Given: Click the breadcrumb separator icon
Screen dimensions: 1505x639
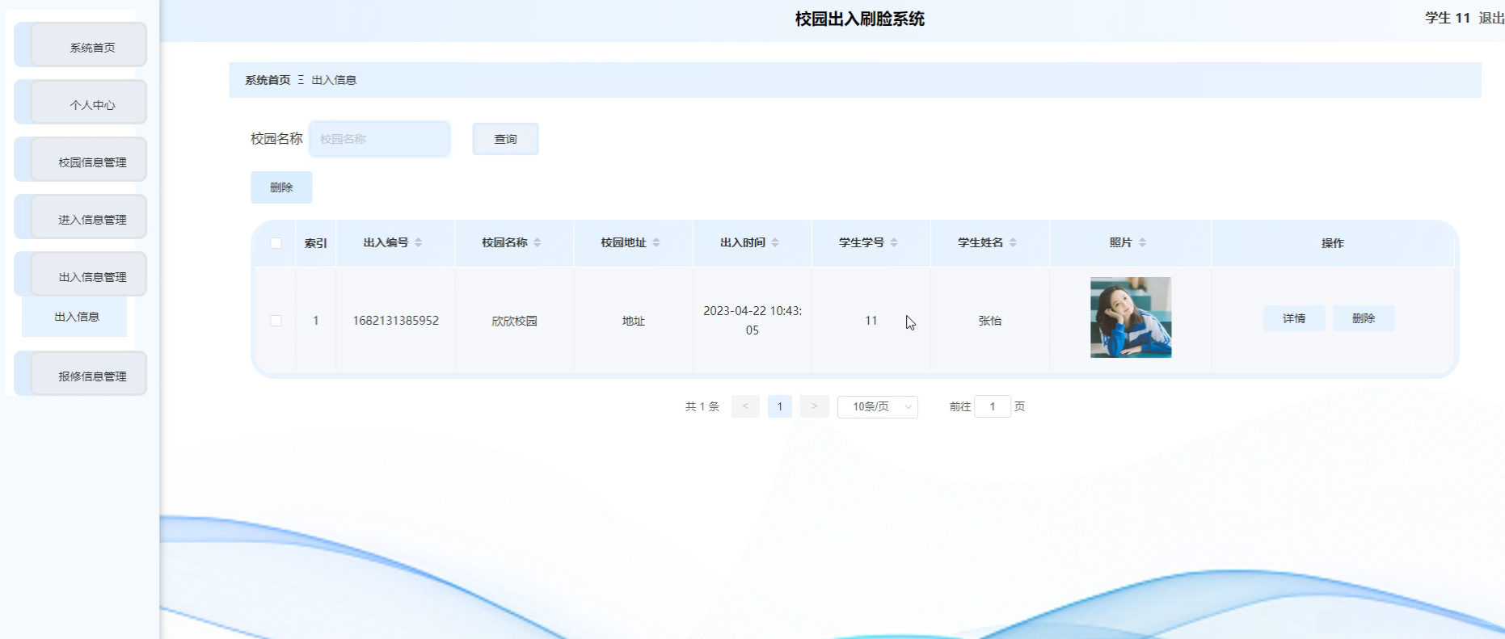Looking at the screenshot, I should click(x=301, y=80).
